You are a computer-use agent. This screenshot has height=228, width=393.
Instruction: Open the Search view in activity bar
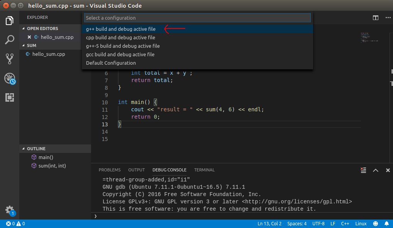10,40
